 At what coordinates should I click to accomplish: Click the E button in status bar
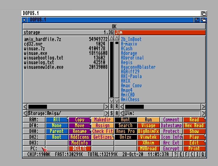(181, 154)
